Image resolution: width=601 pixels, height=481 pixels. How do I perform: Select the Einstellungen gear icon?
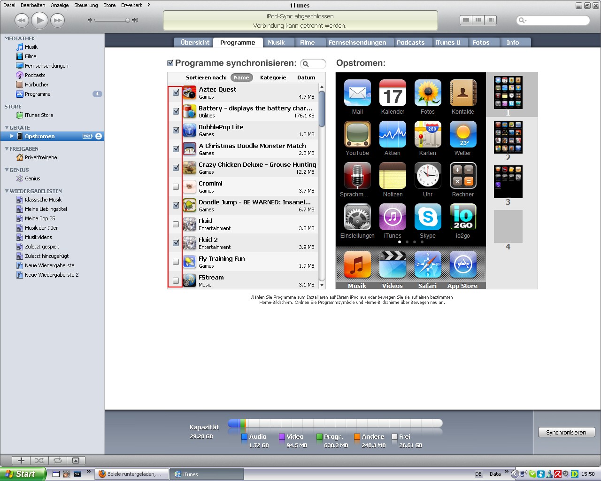pyautogui.click(x=357, y=217)
